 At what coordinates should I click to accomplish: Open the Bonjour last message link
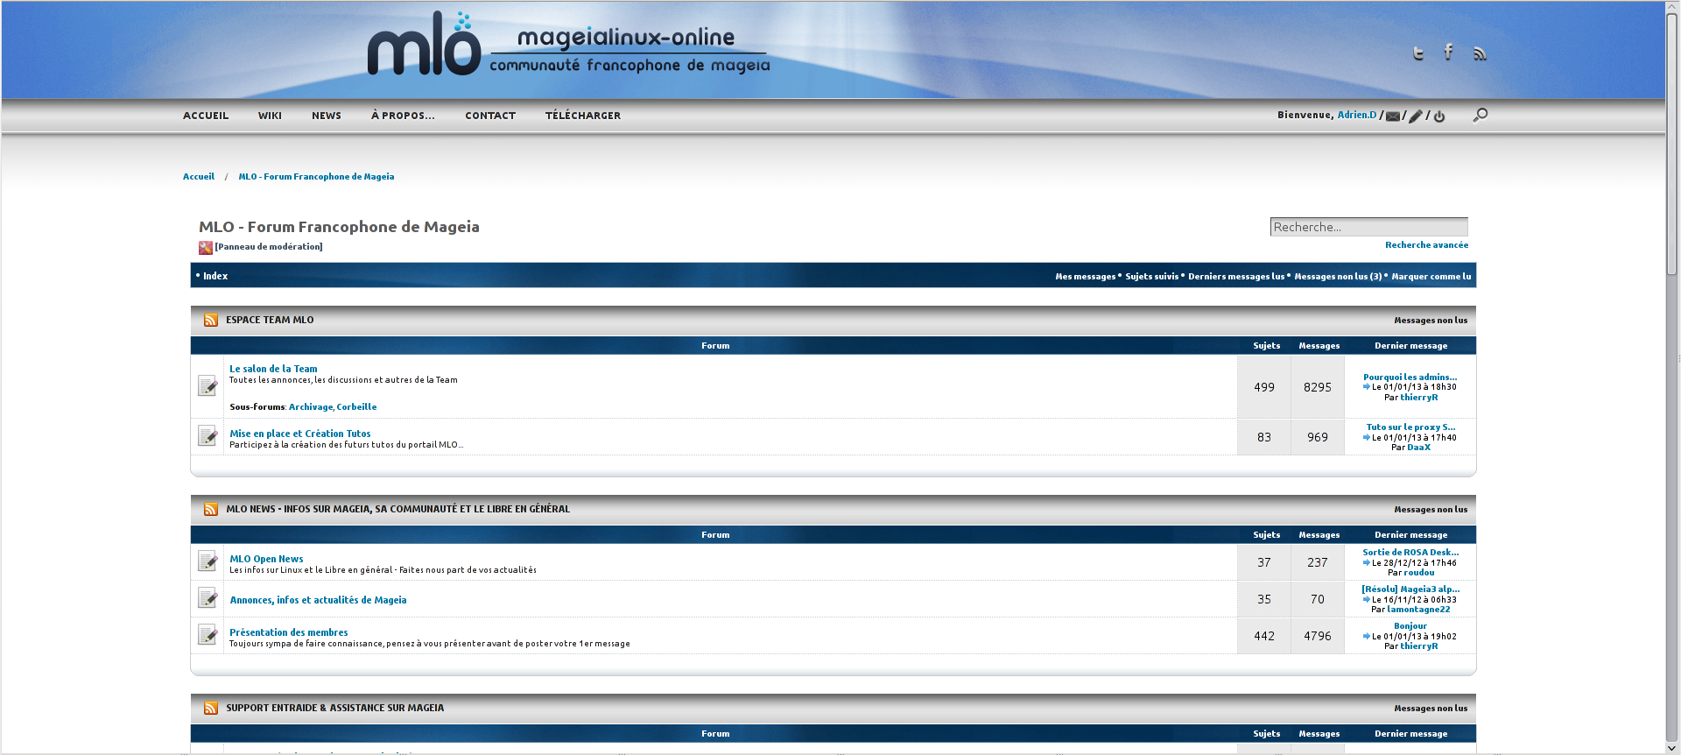(1410, 626)
